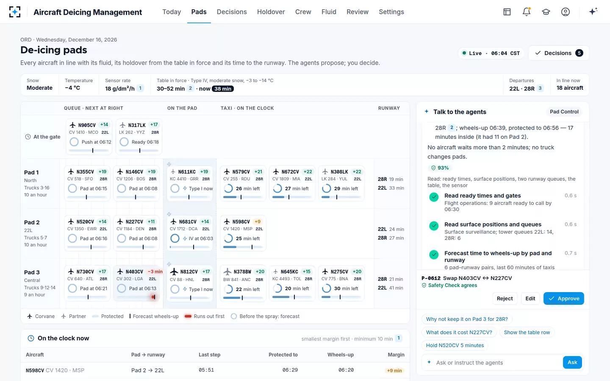Screen dimensions: 610x381
Task: Reject proposal P-0612
Action: click(x=505, y=298)
